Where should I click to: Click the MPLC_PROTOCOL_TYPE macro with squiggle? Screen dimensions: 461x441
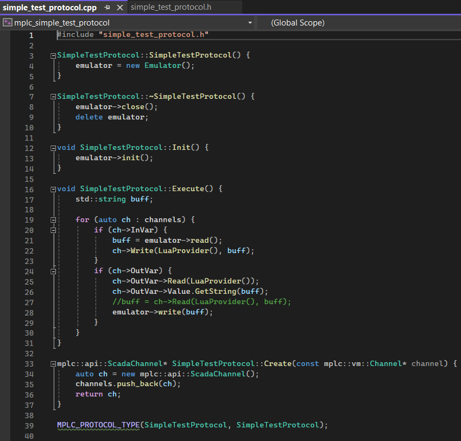tap(98, 425)
